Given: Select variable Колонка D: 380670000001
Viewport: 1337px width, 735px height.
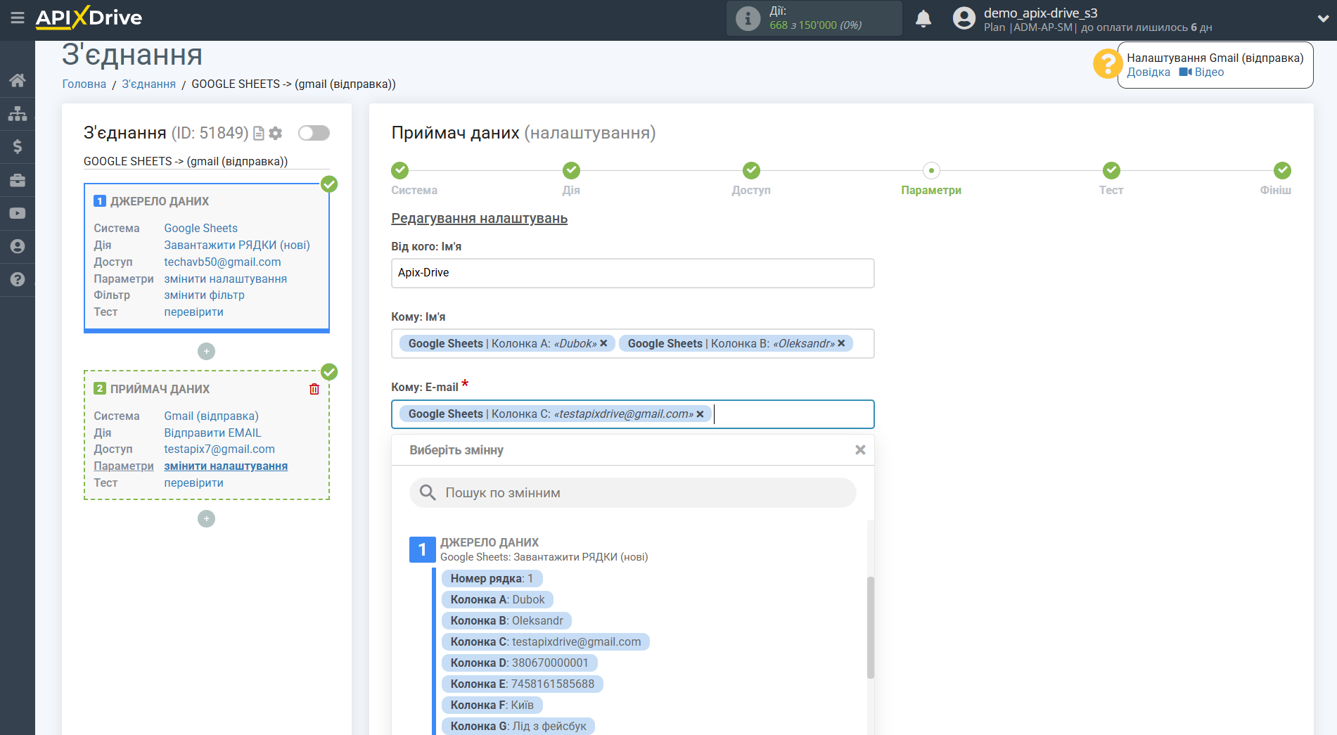Looking at the screenshot, I should pos(519,663).
